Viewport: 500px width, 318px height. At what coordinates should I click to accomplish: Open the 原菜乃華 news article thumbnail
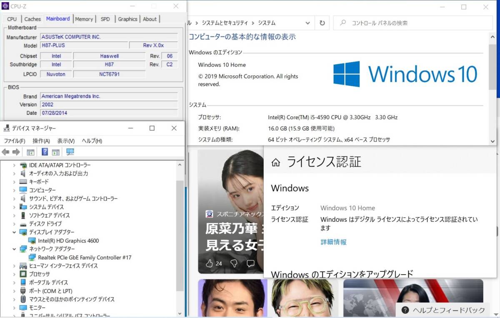tap(231, 212)
